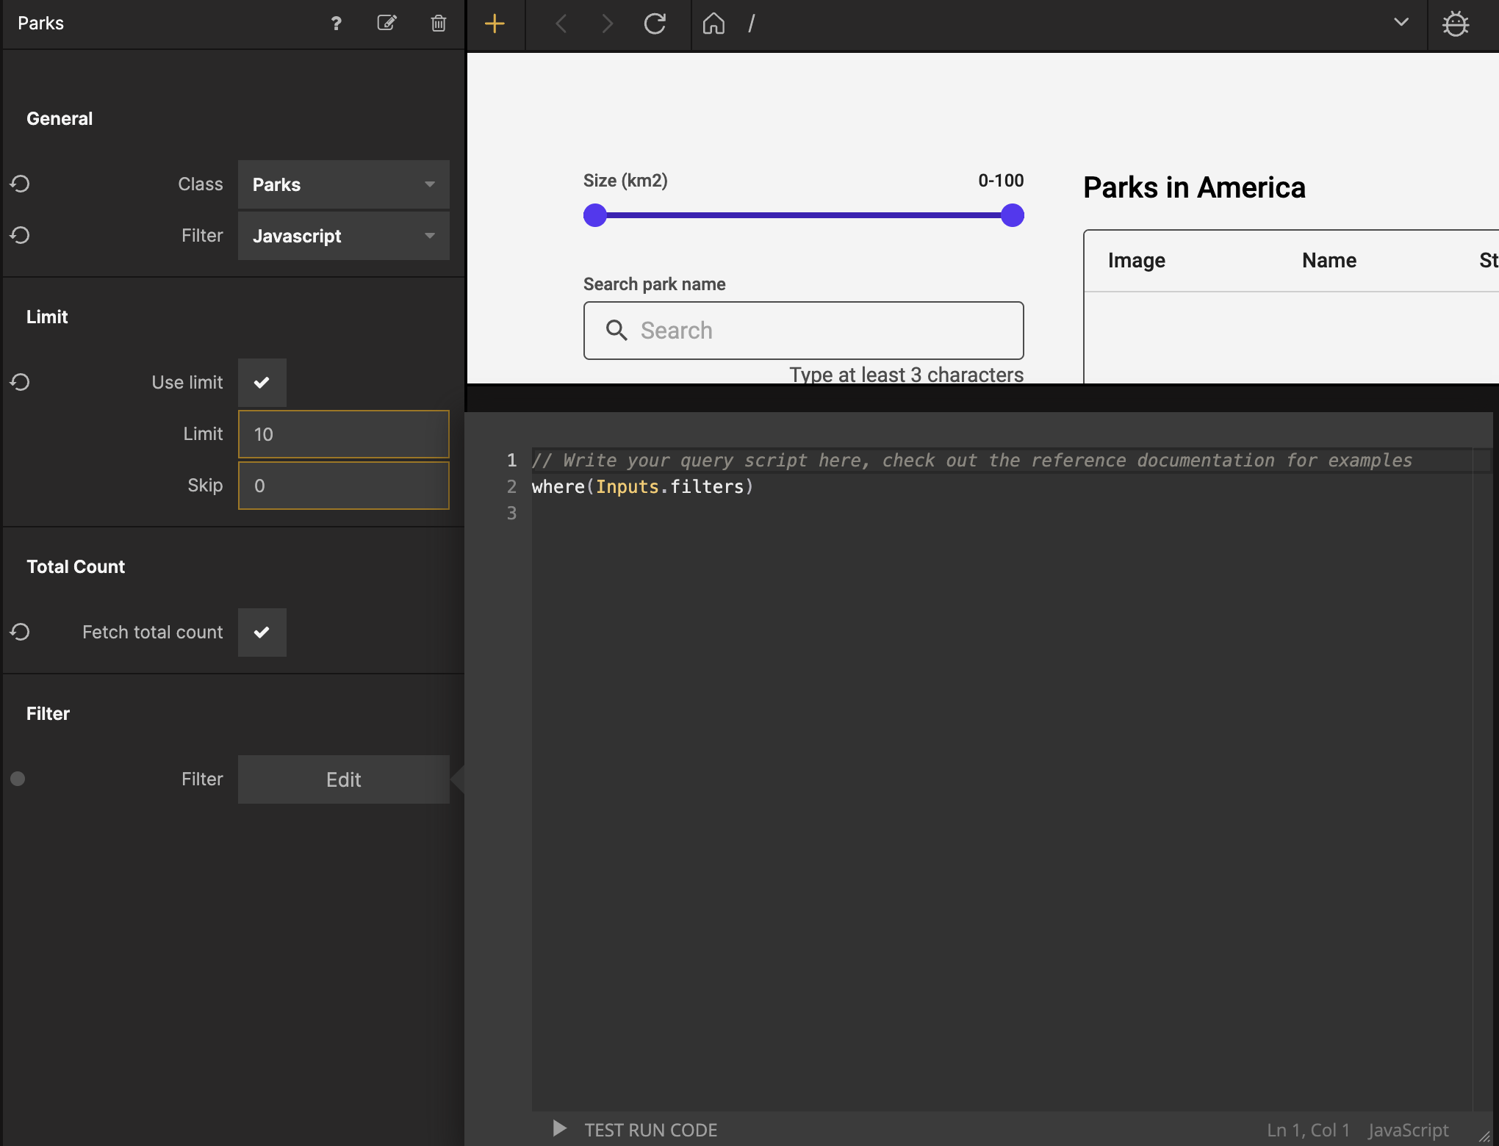This screenshot has width=1499, height=1146.
Task: Click line 2 where(Inputs.filters) code
Action: point(643,486)
